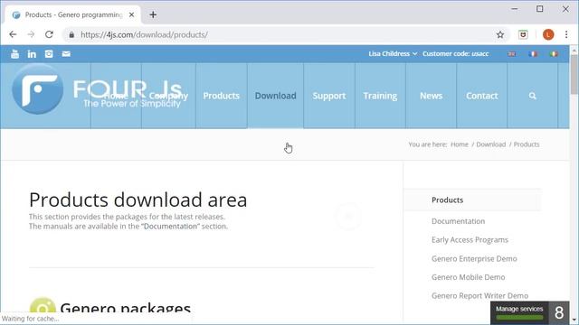
Task: Click Products in the breadcrumb
Action: (x=527, y=144)
